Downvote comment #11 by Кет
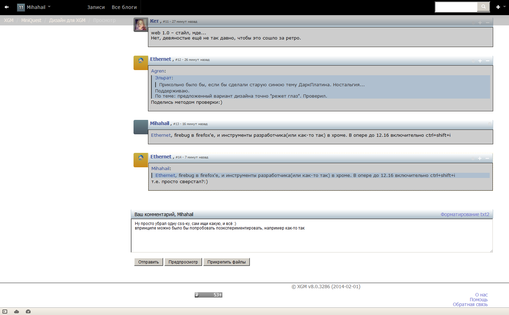 pos(488,23)
